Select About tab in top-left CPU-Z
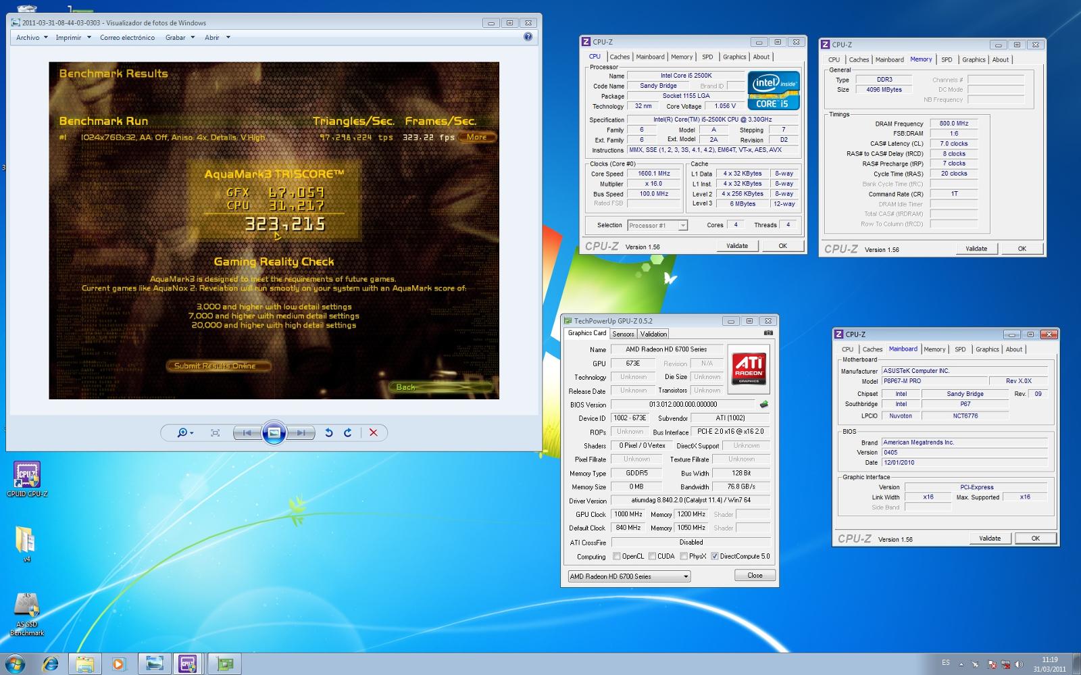The image size is (1081, 675). tap(761, 57)
